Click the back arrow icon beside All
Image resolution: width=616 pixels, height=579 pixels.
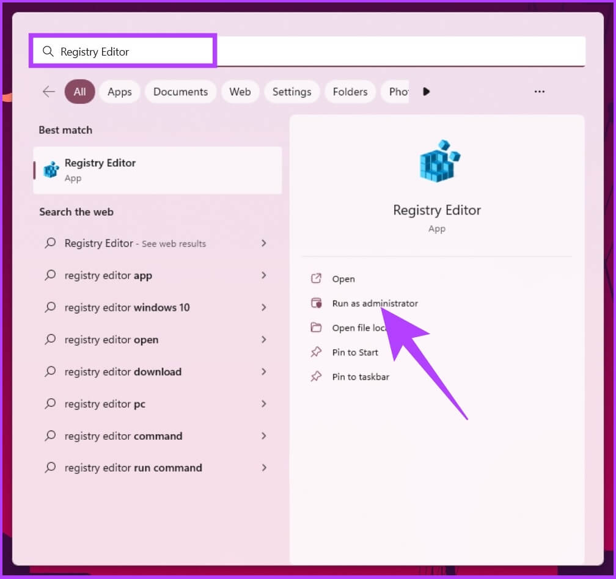(x=49, y=92)
